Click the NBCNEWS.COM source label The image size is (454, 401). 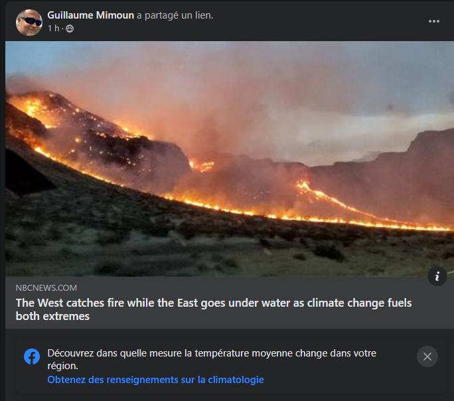(46, 287)
